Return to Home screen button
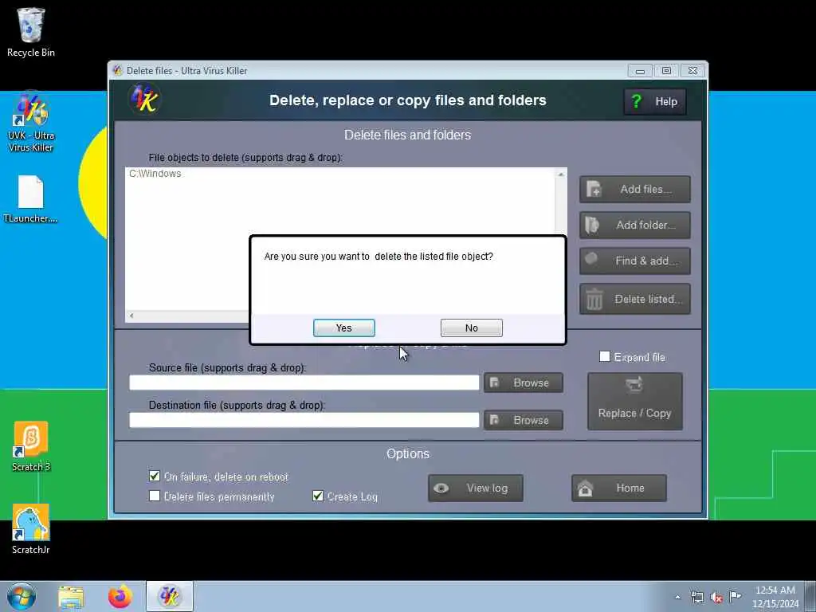The image size is (816, 612). [618, 488]
